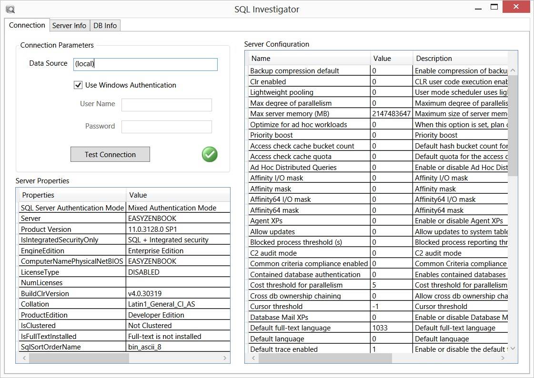The width and height of the screenshot is (534, 378).
Task: Uncheck Use Windows Authentication checkbox
Action: point(78,85)
